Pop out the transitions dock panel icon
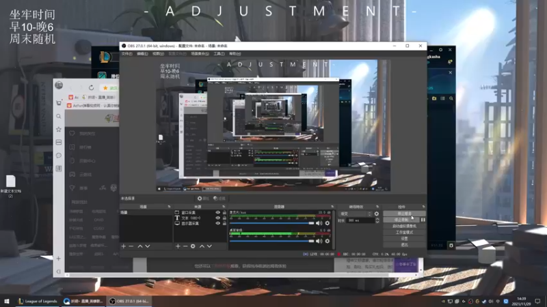 click(377, 207)
